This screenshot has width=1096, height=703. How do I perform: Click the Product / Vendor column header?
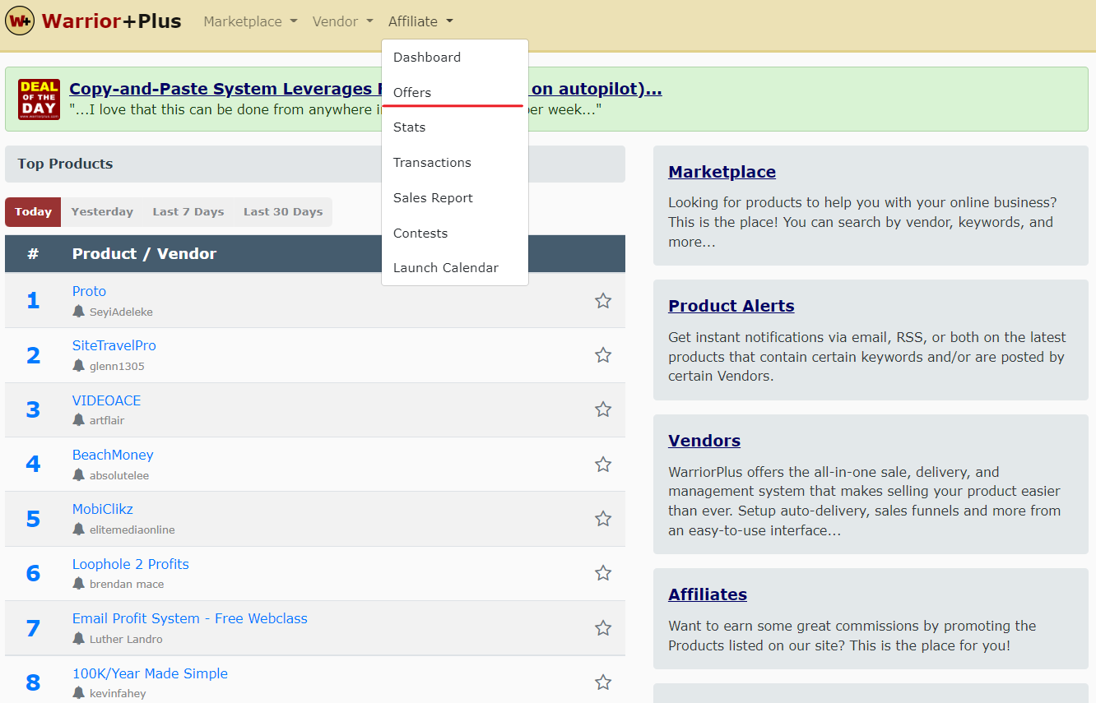click(x=144, y=253)
